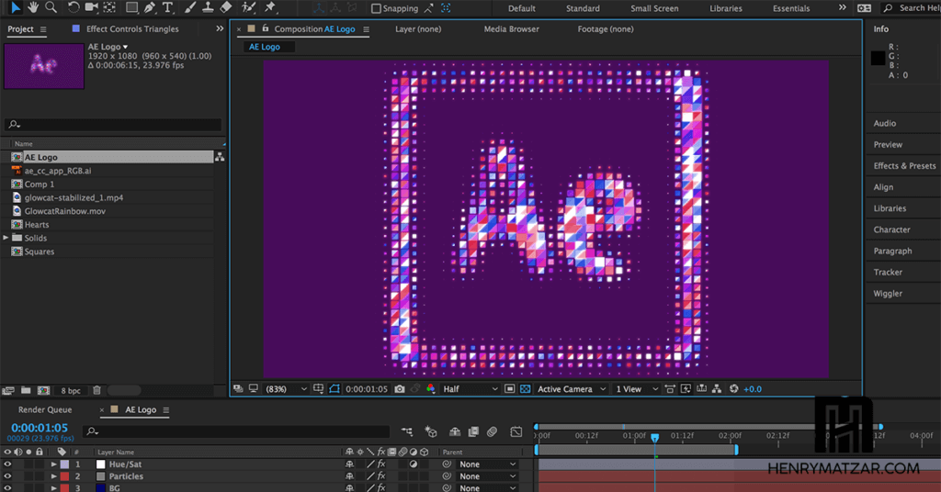Click the motion blur enable icon in timeline
Viewport: 941px width, 492px height.
pyautogui.click(x=492, y=431)
